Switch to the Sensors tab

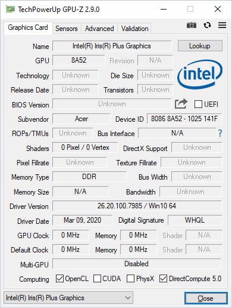pos(67,29)
